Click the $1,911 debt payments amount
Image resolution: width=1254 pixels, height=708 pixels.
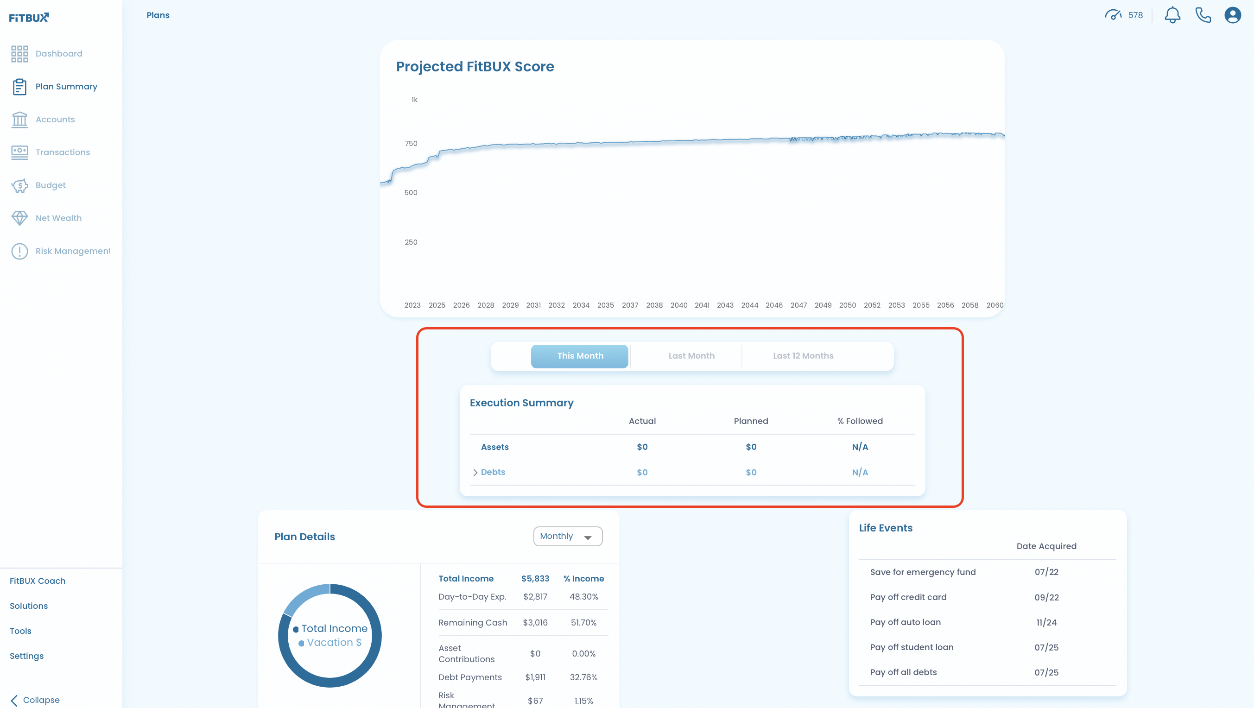click(x=535, y=678)
